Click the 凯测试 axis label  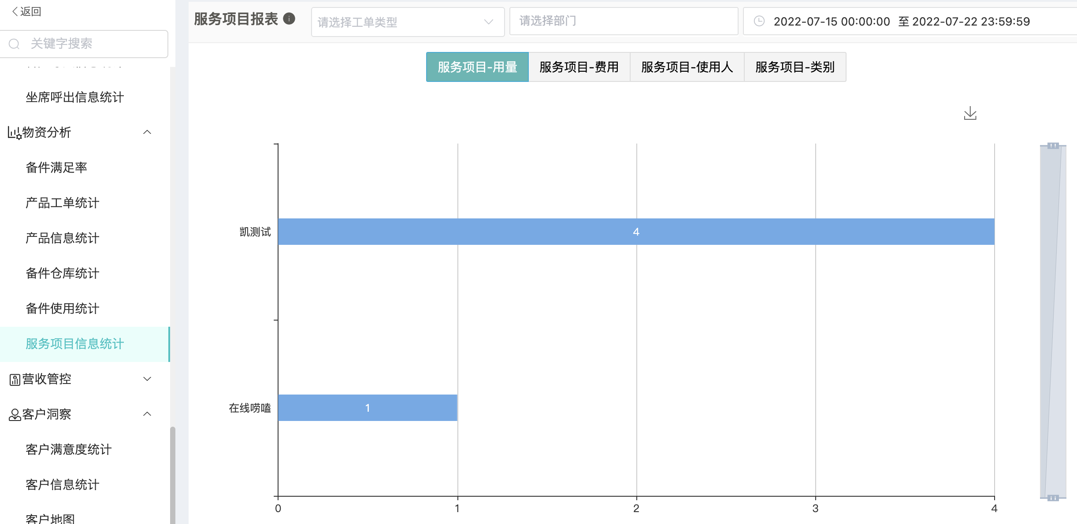255,232
